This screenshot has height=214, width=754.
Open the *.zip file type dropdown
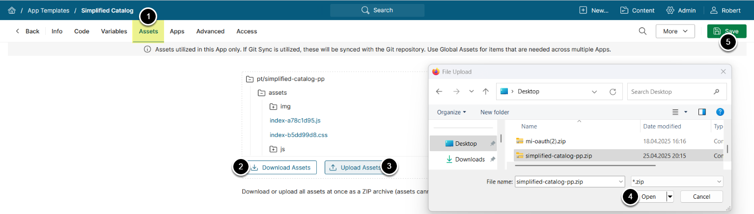point(677,182)
